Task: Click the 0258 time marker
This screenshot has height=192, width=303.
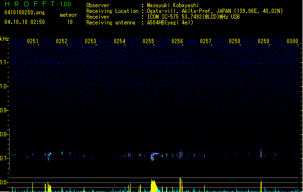Action: tap(235, 41)
